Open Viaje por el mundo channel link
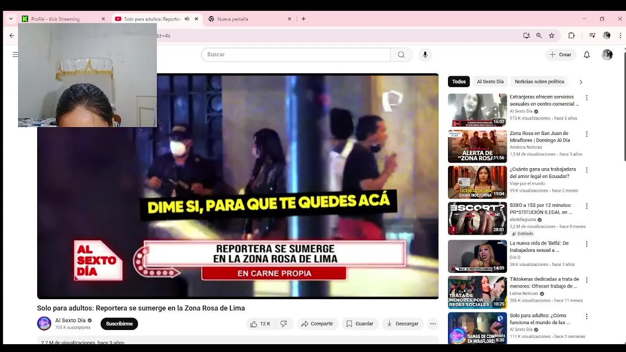 coord(527,183)
